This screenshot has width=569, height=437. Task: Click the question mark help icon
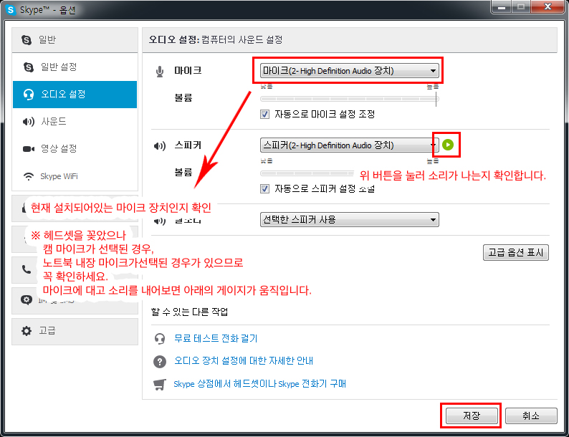pyautogui.click(x=160, y=361)
